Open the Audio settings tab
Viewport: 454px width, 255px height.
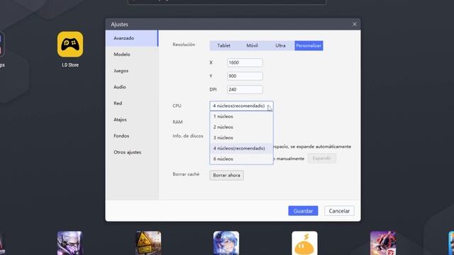132,87
